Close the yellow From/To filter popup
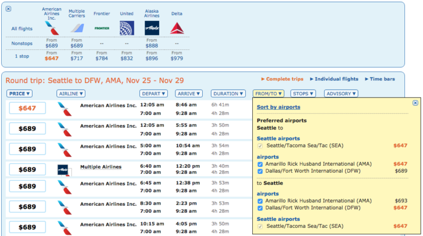 415,103
